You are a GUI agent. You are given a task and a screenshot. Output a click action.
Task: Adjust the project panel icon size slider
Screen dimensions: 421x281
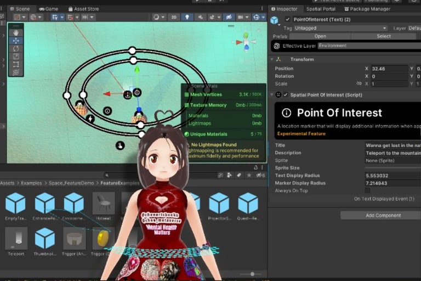(x=252, y=274)
